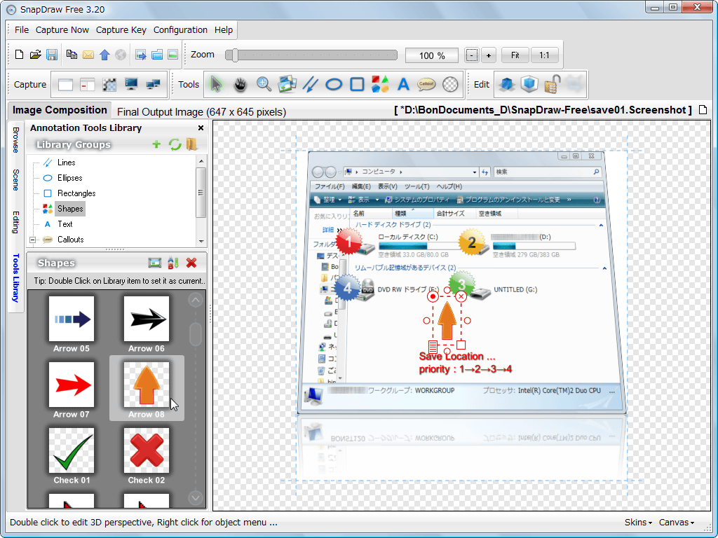Pick the ellipse drawing tool
The height and width of the screenshot is (538, 718).
point(334,85)
